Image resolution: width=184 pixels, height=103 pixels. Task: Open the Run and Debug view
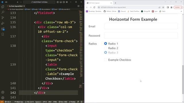pos(3,23)
